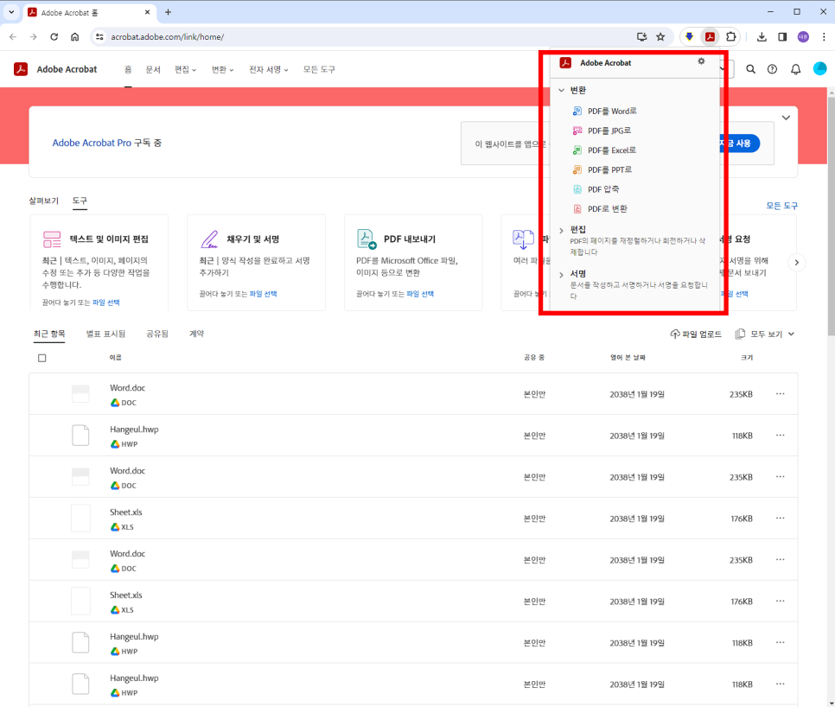The image size is (835, 707).
Task: Open the tab search dropdown in Chrome
Action: tap(11, 12)
